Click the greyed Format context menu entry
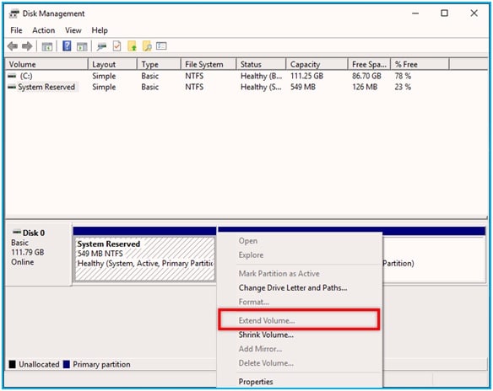493x391 pixels. click(x=254, y=302)
